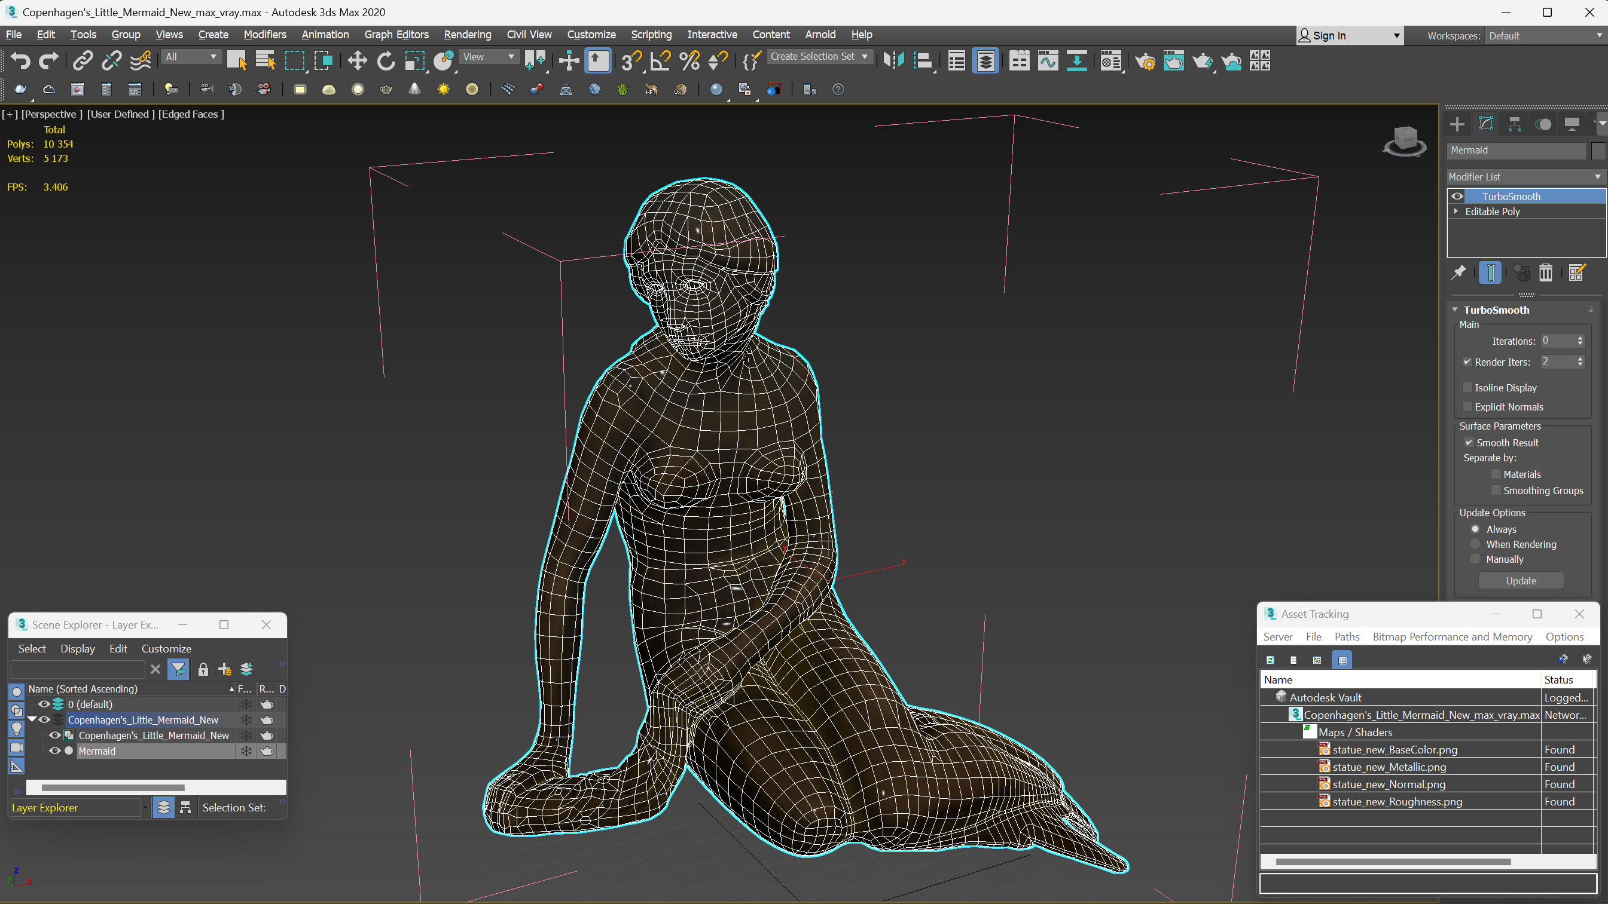Open Asset Tracking Paths menu

pos(1347,636)
